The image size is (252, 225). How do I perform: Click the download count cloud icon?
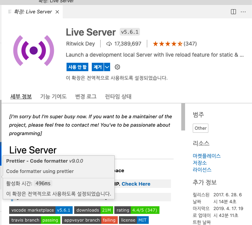109,44
